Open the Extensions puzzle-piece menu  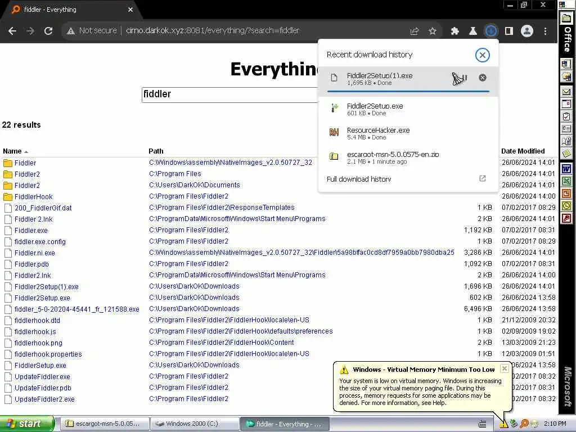454,31
